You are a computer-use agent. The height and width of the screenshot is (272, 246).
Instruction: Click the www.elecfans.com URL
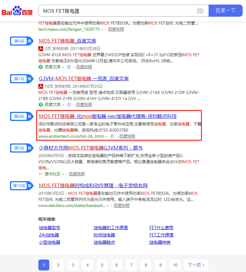coord(72,205)
